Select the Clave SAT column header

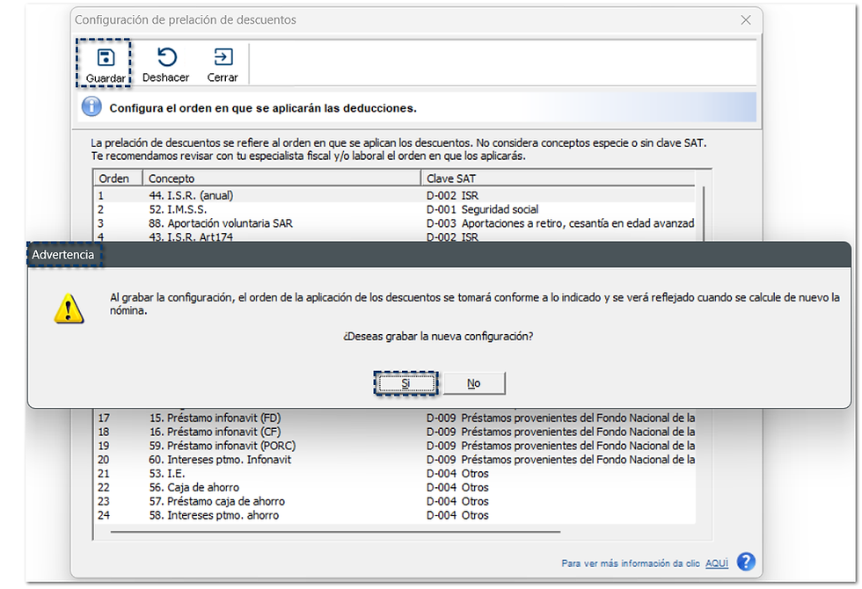tap(559, 178)
